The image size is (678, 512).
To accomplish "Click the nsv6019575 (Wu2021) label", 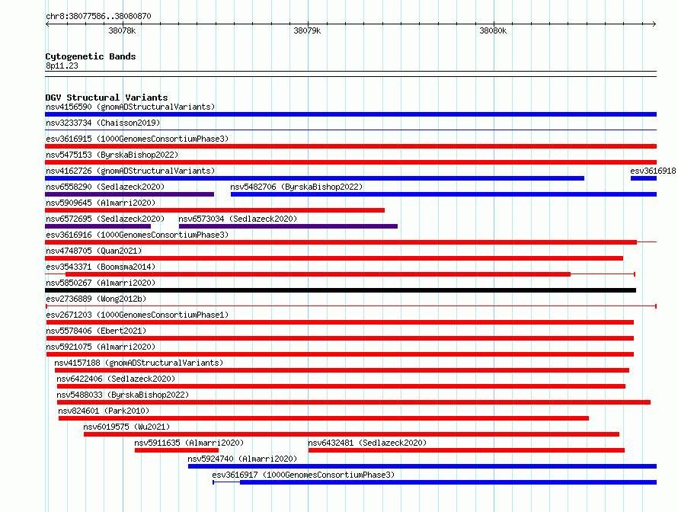I will click(126, 427).
